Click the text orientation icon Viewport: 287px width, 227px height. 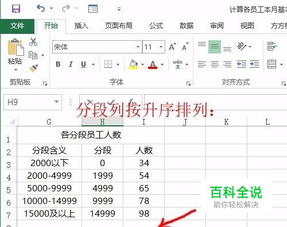(x=242, y=47)
